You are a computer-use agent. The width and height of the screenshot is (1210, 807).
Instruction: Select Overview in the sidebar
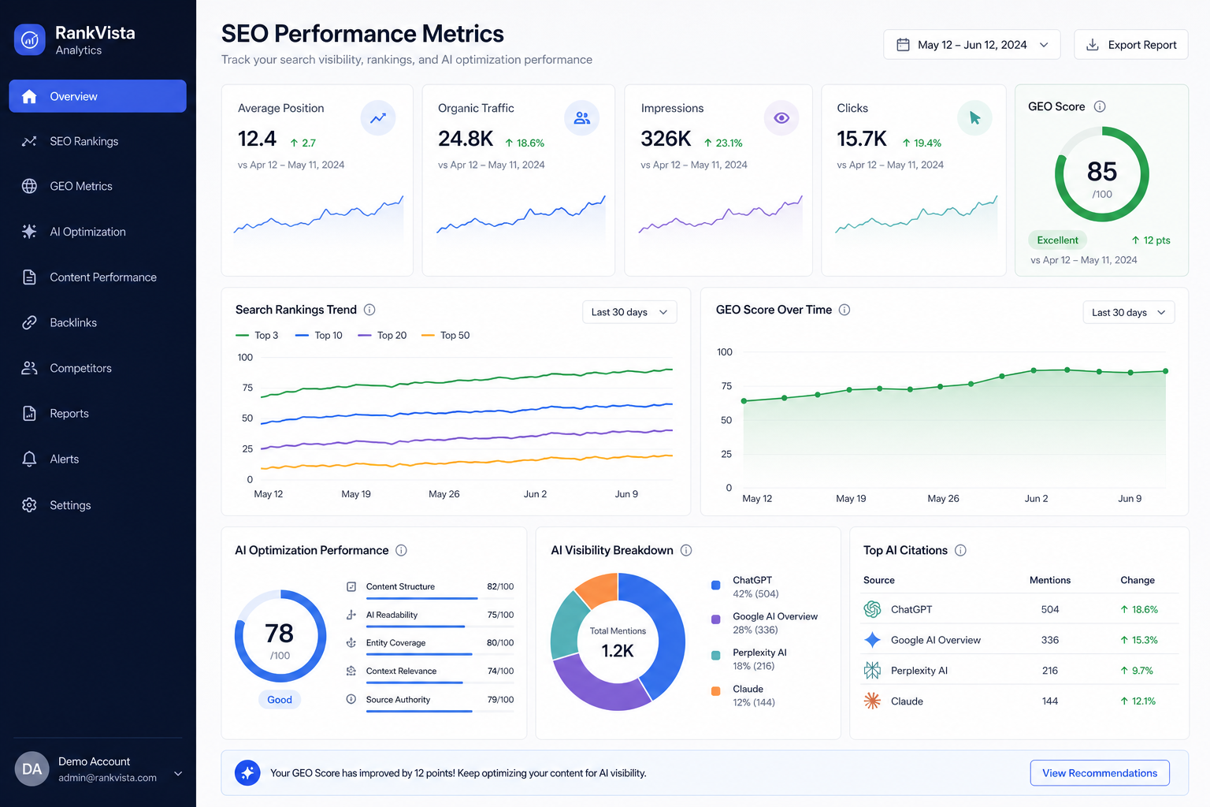tap(98, 96)
